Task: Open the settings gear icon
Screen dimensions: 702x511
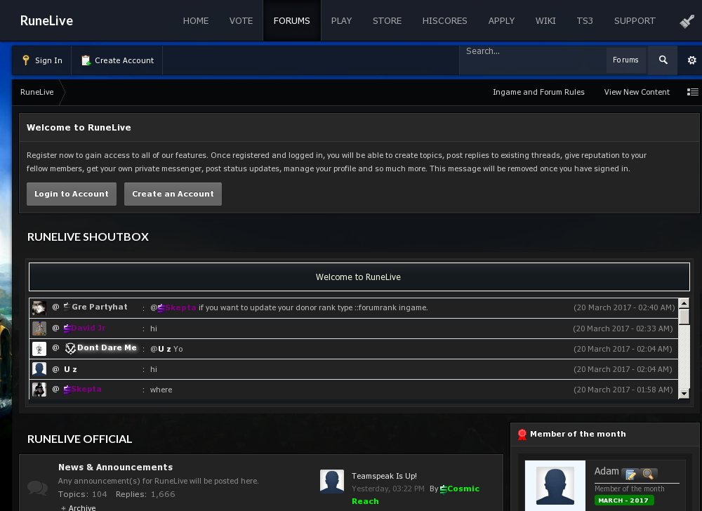Action: (x=692, y=60)
